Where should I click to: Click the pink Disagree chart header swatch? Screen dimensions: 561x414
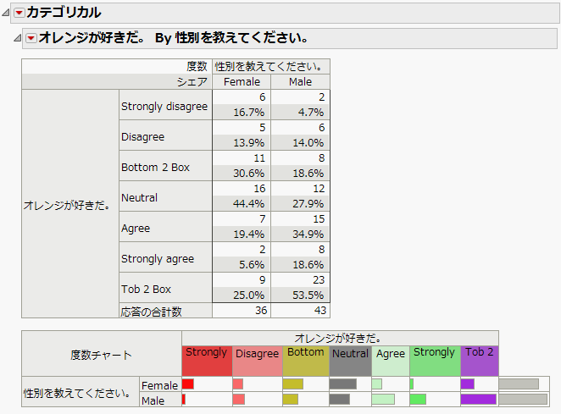coord(258,361)
